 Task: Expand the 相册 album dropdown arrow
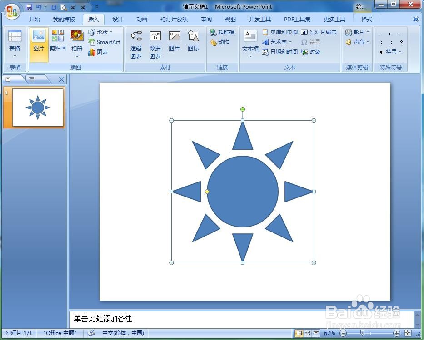(x=77, y=56)
